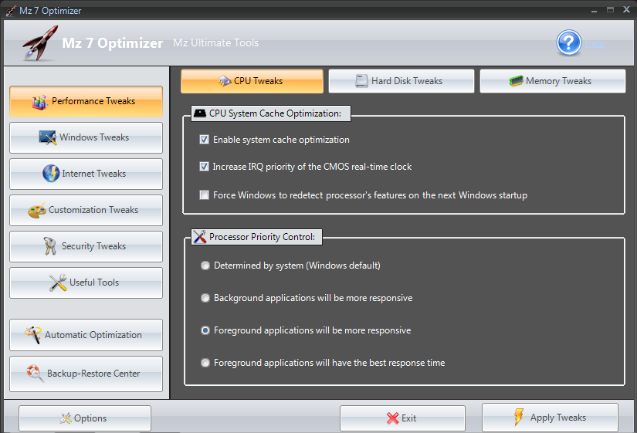This screenshot has width=637, height=433.
Task: Open the Help link
Action: pos(595,43)
